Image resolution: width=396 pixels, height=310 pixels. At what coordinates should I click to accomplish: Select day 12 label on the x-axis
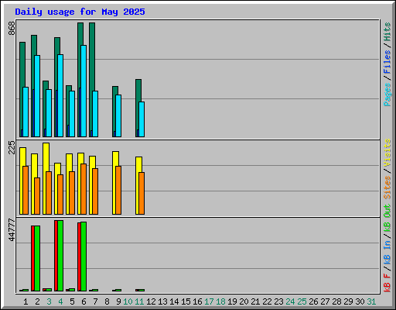[x=151, y=301]
